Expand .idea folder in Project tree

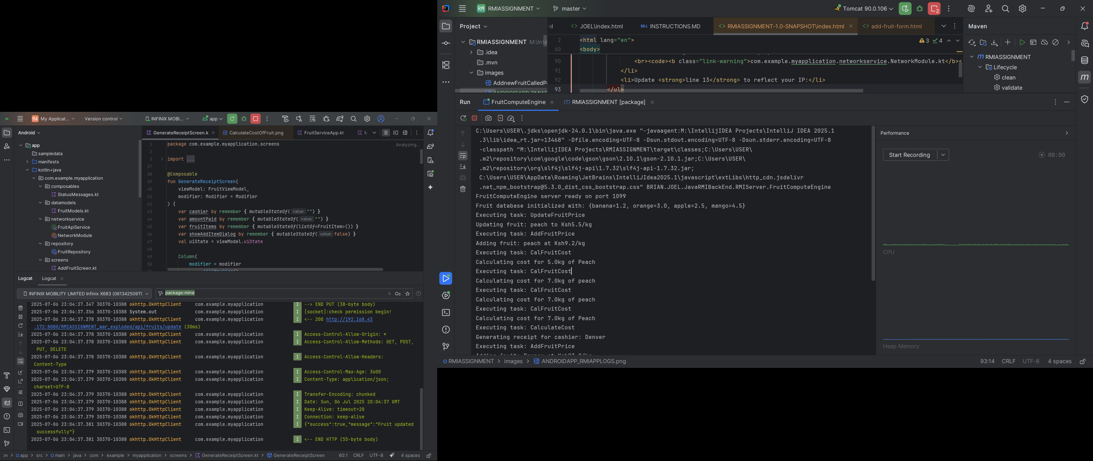pos(471,53)
